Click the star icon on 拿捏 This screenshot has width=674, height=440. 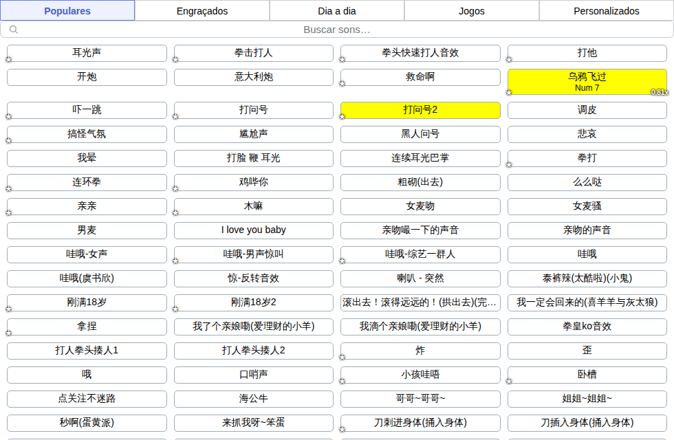(8, 333)
